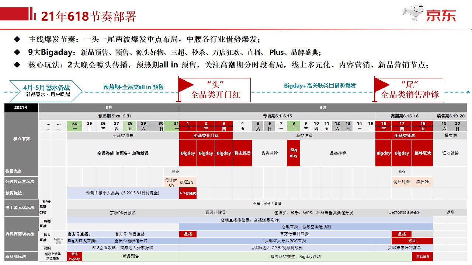The image size is (472, 265).
Task: Select the 全品类销售冲锋 banner box
Action: [409, 90]
